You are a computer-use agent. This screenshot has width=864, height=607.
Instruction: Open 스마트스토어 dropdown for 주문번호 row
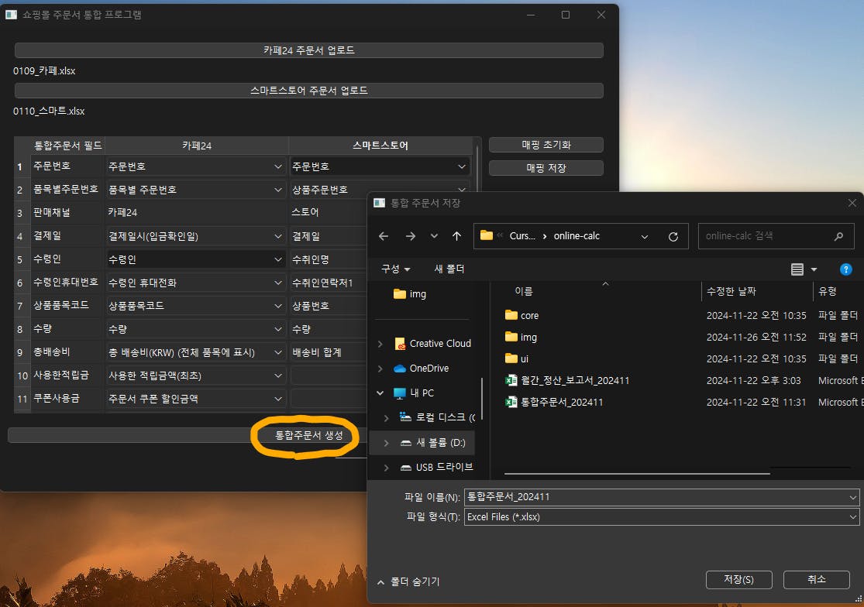coord(380,166)
